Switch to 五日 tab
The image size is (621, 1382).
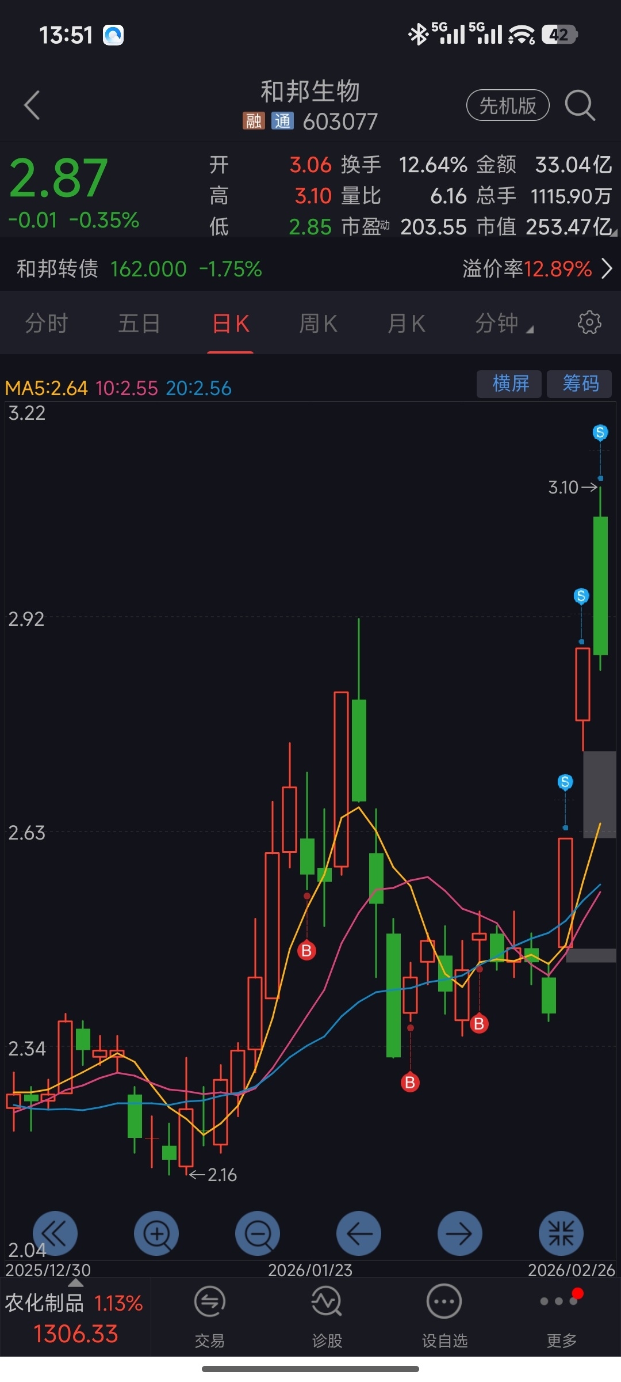tap(139, 323)
